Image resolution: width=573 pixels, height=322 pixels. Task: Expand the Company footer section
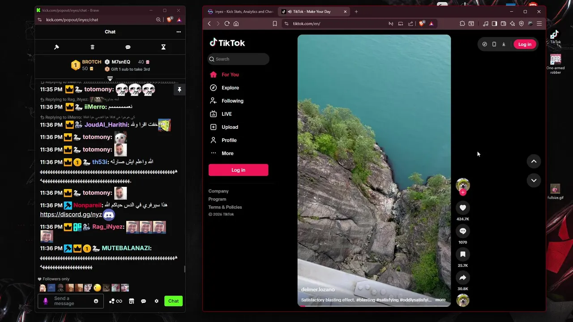pos(218,191)
